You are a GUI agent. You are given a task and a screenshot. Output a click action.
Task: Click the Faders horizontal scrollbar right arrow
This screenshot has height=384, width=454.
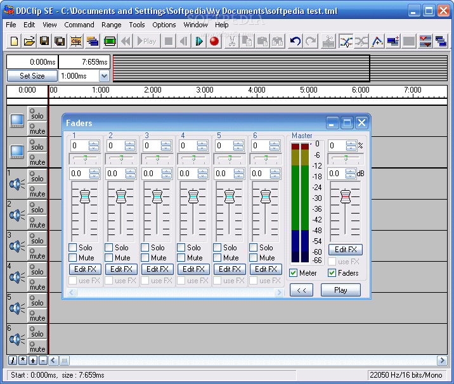pyautogui.click(x=279, y=292)
